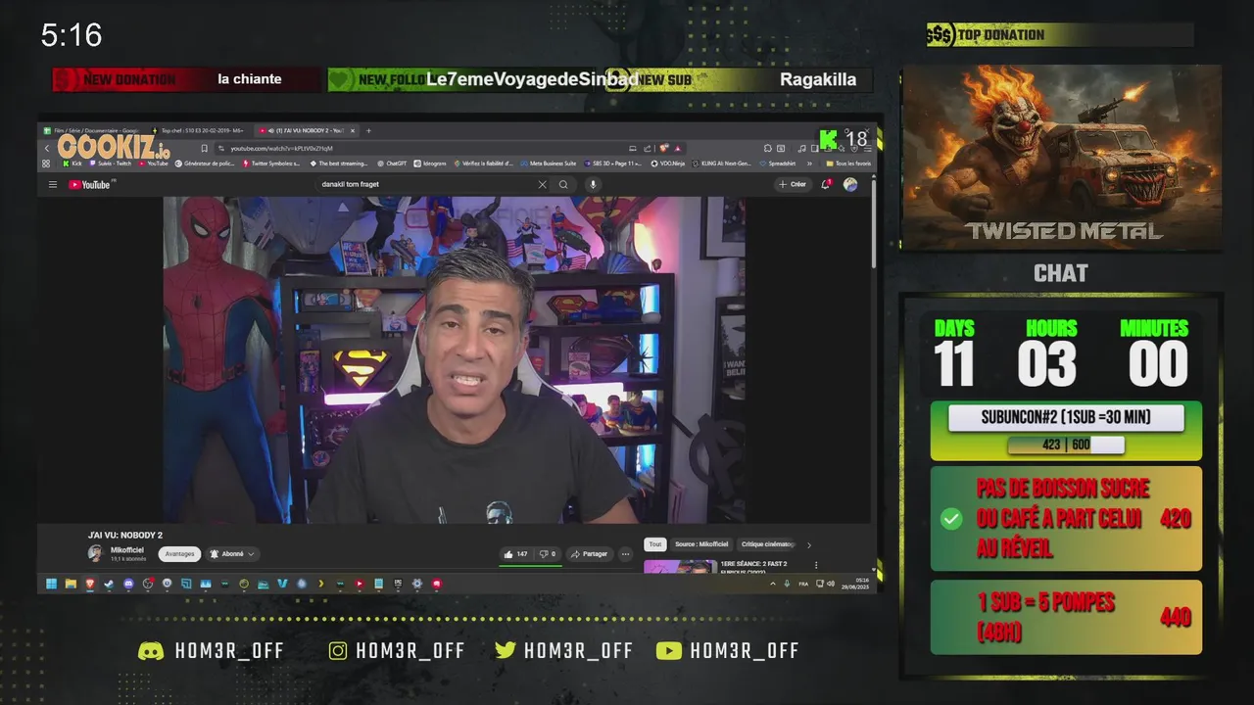Open the YouTube hamburger guide menu
The height and width of the screenshot is (705, 1254).
tap(53, 184)
